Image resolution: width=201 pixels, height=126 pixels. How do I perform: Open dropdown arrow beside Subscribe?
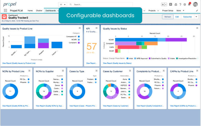(196, 17)
